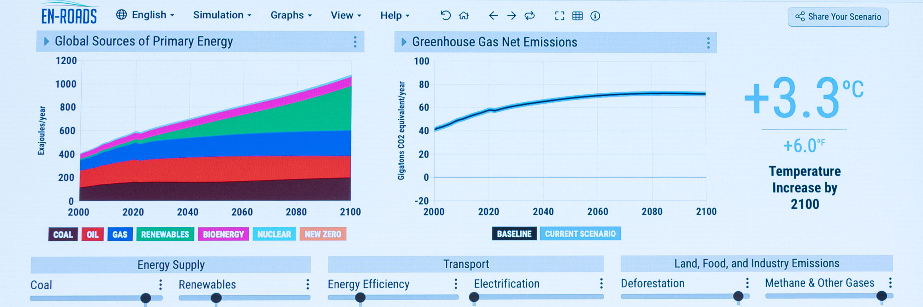
Task: Expand the Greenhouse Gas Net Emissions graph selector
Action: (x=404, y=42)
